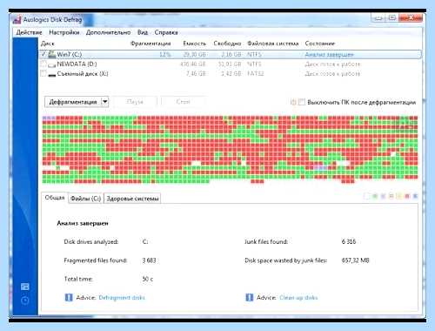Click the green legend swatch
Screen dimensions: 435x331
click(x=375, y=196)
